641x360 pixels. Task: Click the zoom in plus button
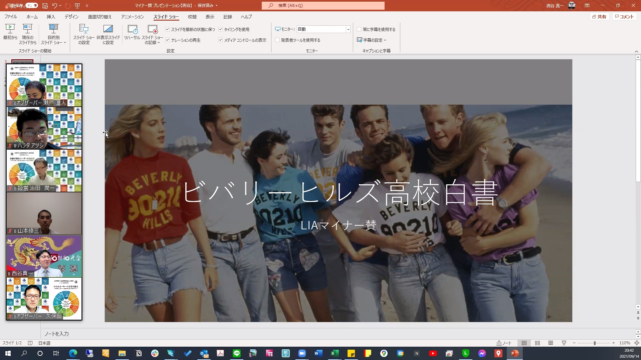click(x=614, y=343)
